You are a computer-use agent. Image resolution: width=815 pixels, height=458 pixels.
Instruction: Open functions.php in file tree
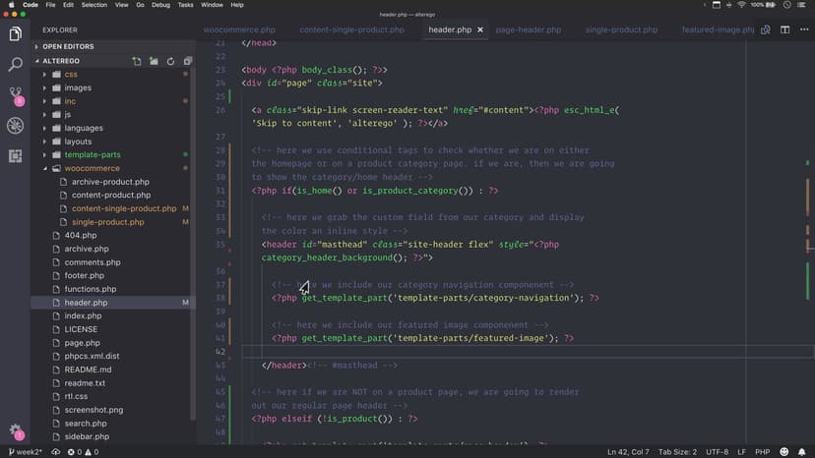point(90,289)
